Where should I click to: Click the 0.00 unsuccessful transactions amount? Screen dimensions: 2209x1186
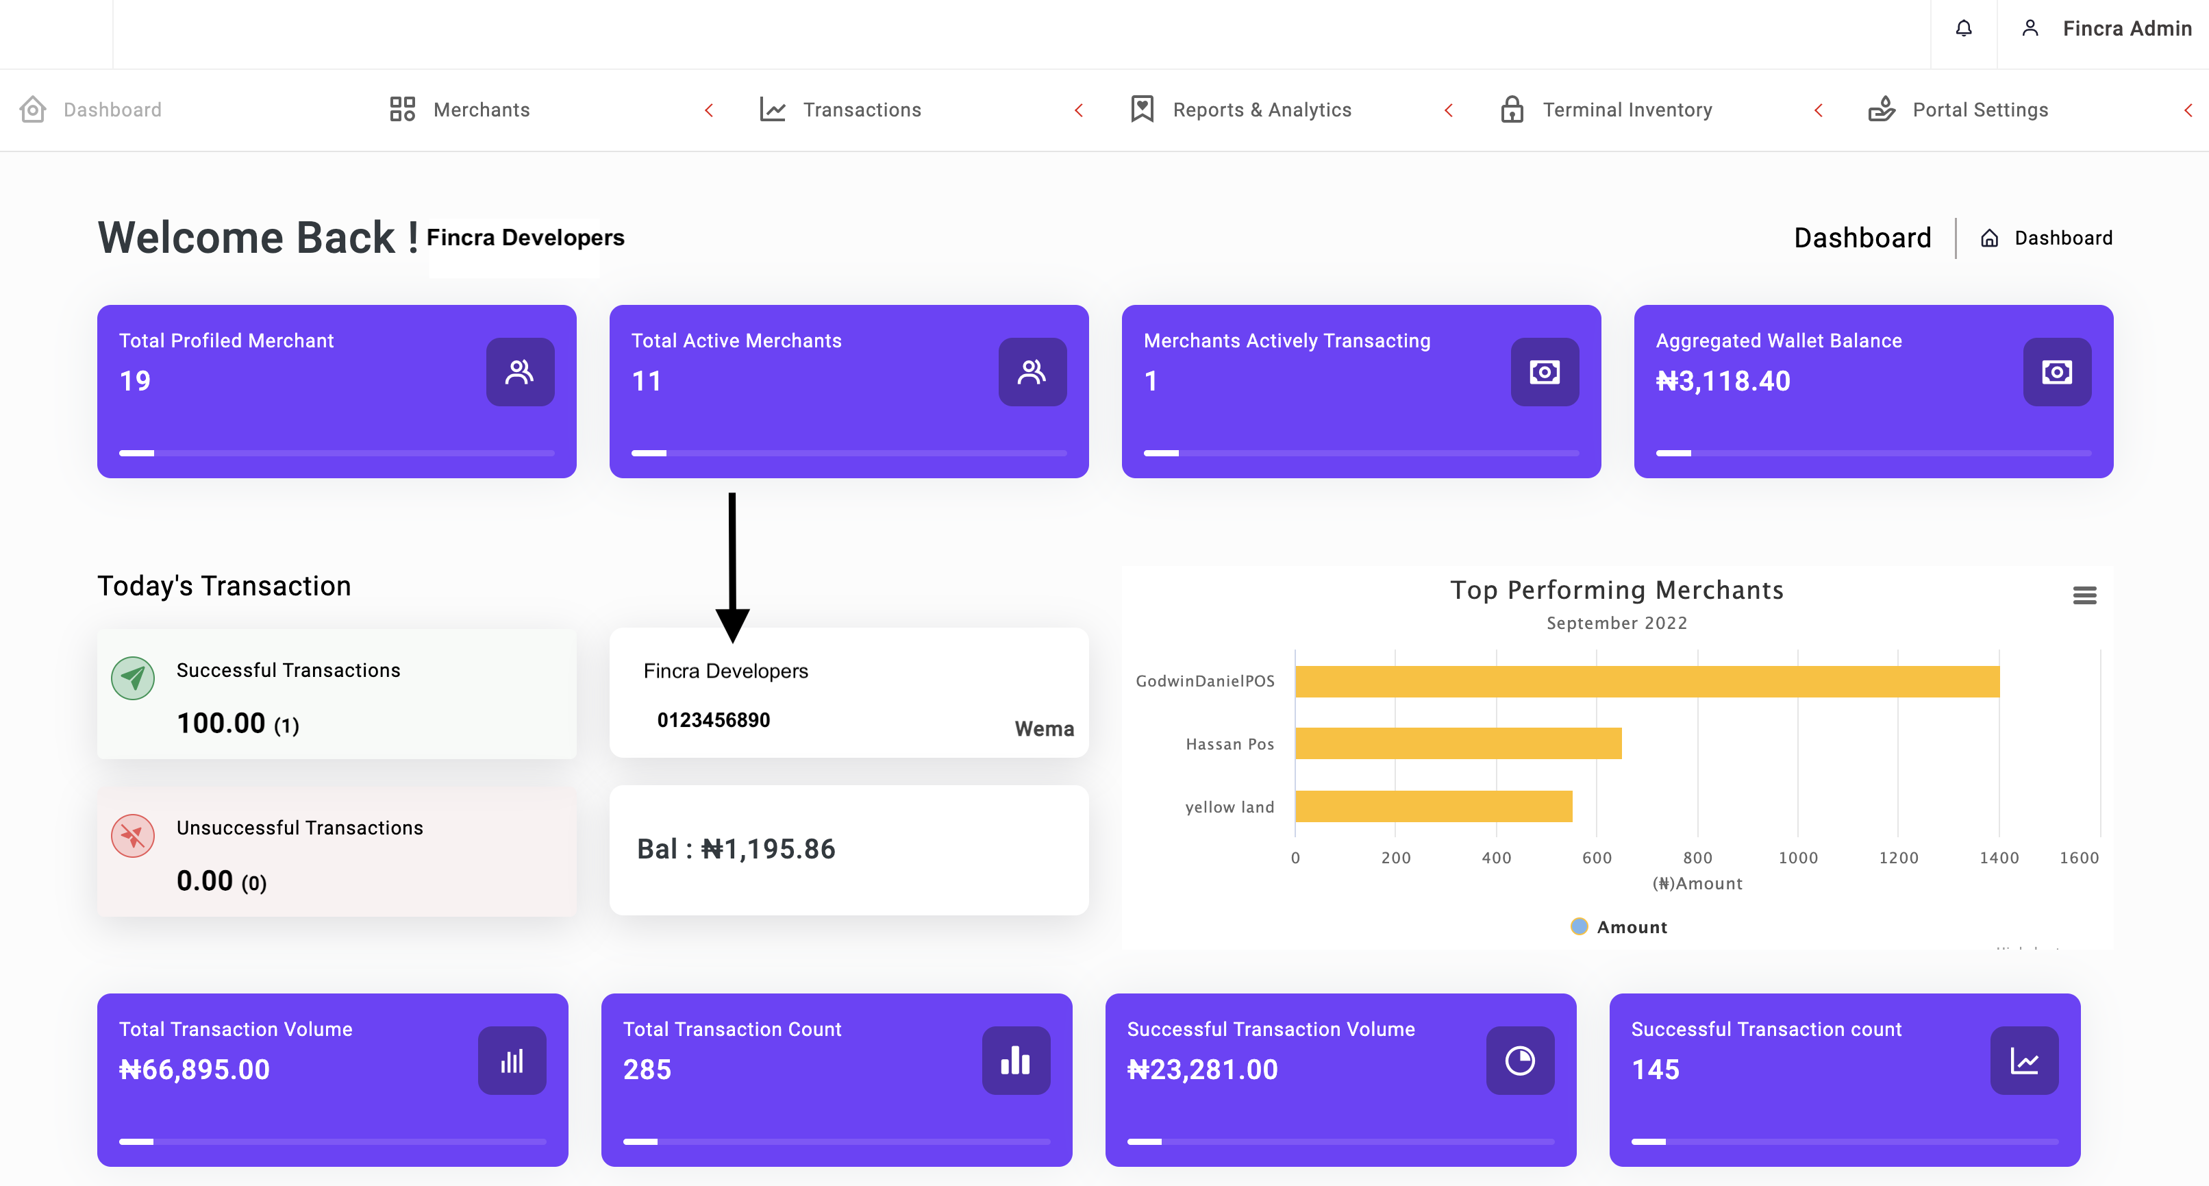[205, 880]
